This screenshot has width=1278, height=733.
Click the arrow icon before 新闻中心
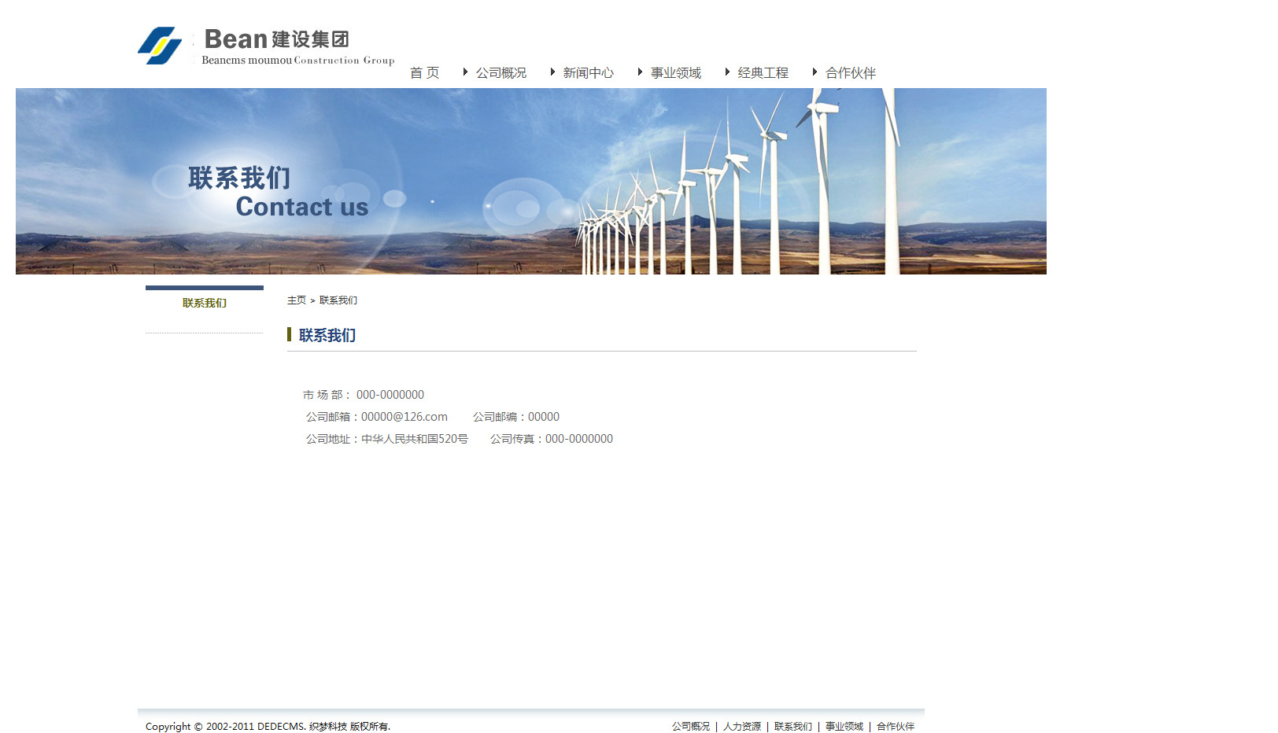(x=552, y=72)
